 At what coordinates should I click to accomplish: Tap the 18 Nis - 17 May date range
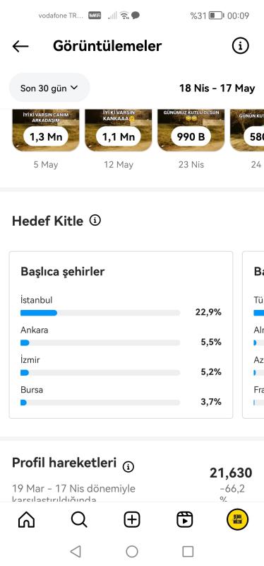pos(217,88)
